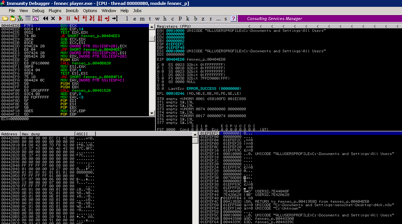The image size is (402, 224).
Task: Click the ECX=00000000 info line
Action: (x=15, y=119)
